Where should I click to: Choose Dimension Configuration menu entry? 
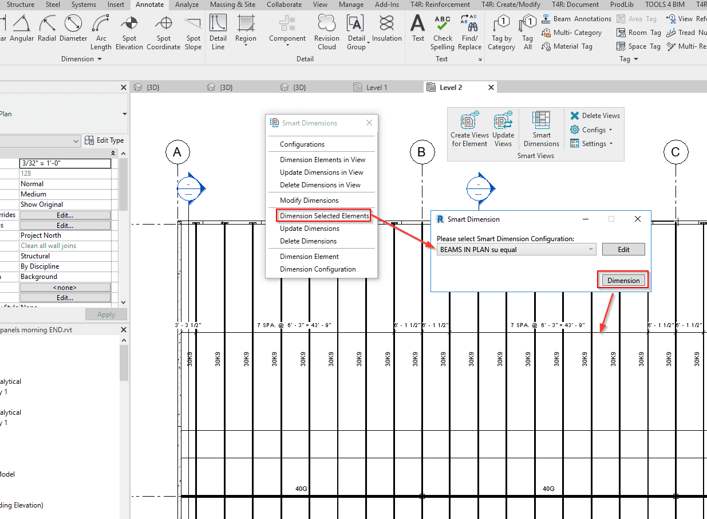coord(318,269)
